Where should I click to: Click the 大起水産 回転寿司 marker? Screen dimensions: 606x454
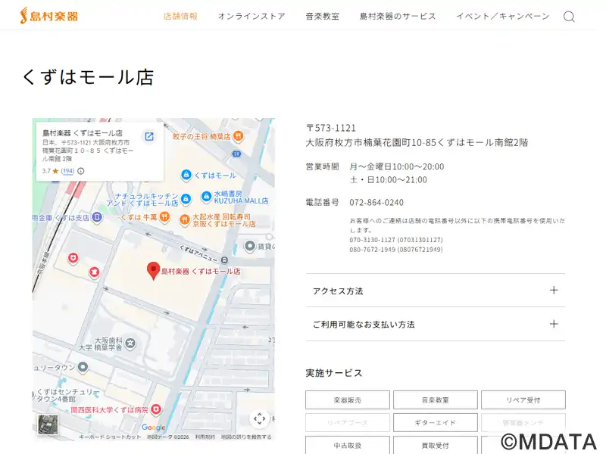click(185, 219)
